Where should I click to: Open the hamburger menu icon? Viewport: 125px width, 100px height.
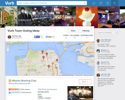(x=114, y=3)
